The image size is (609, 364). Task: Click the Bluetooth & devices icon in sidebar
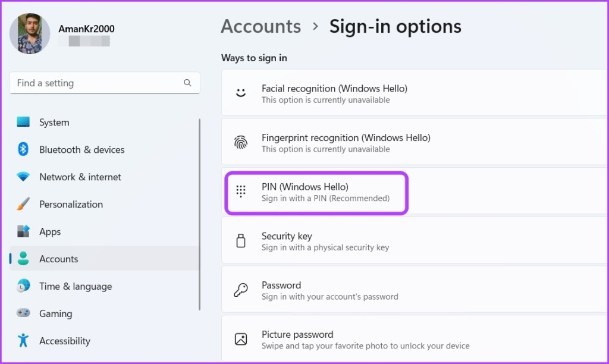click(23, 149)
